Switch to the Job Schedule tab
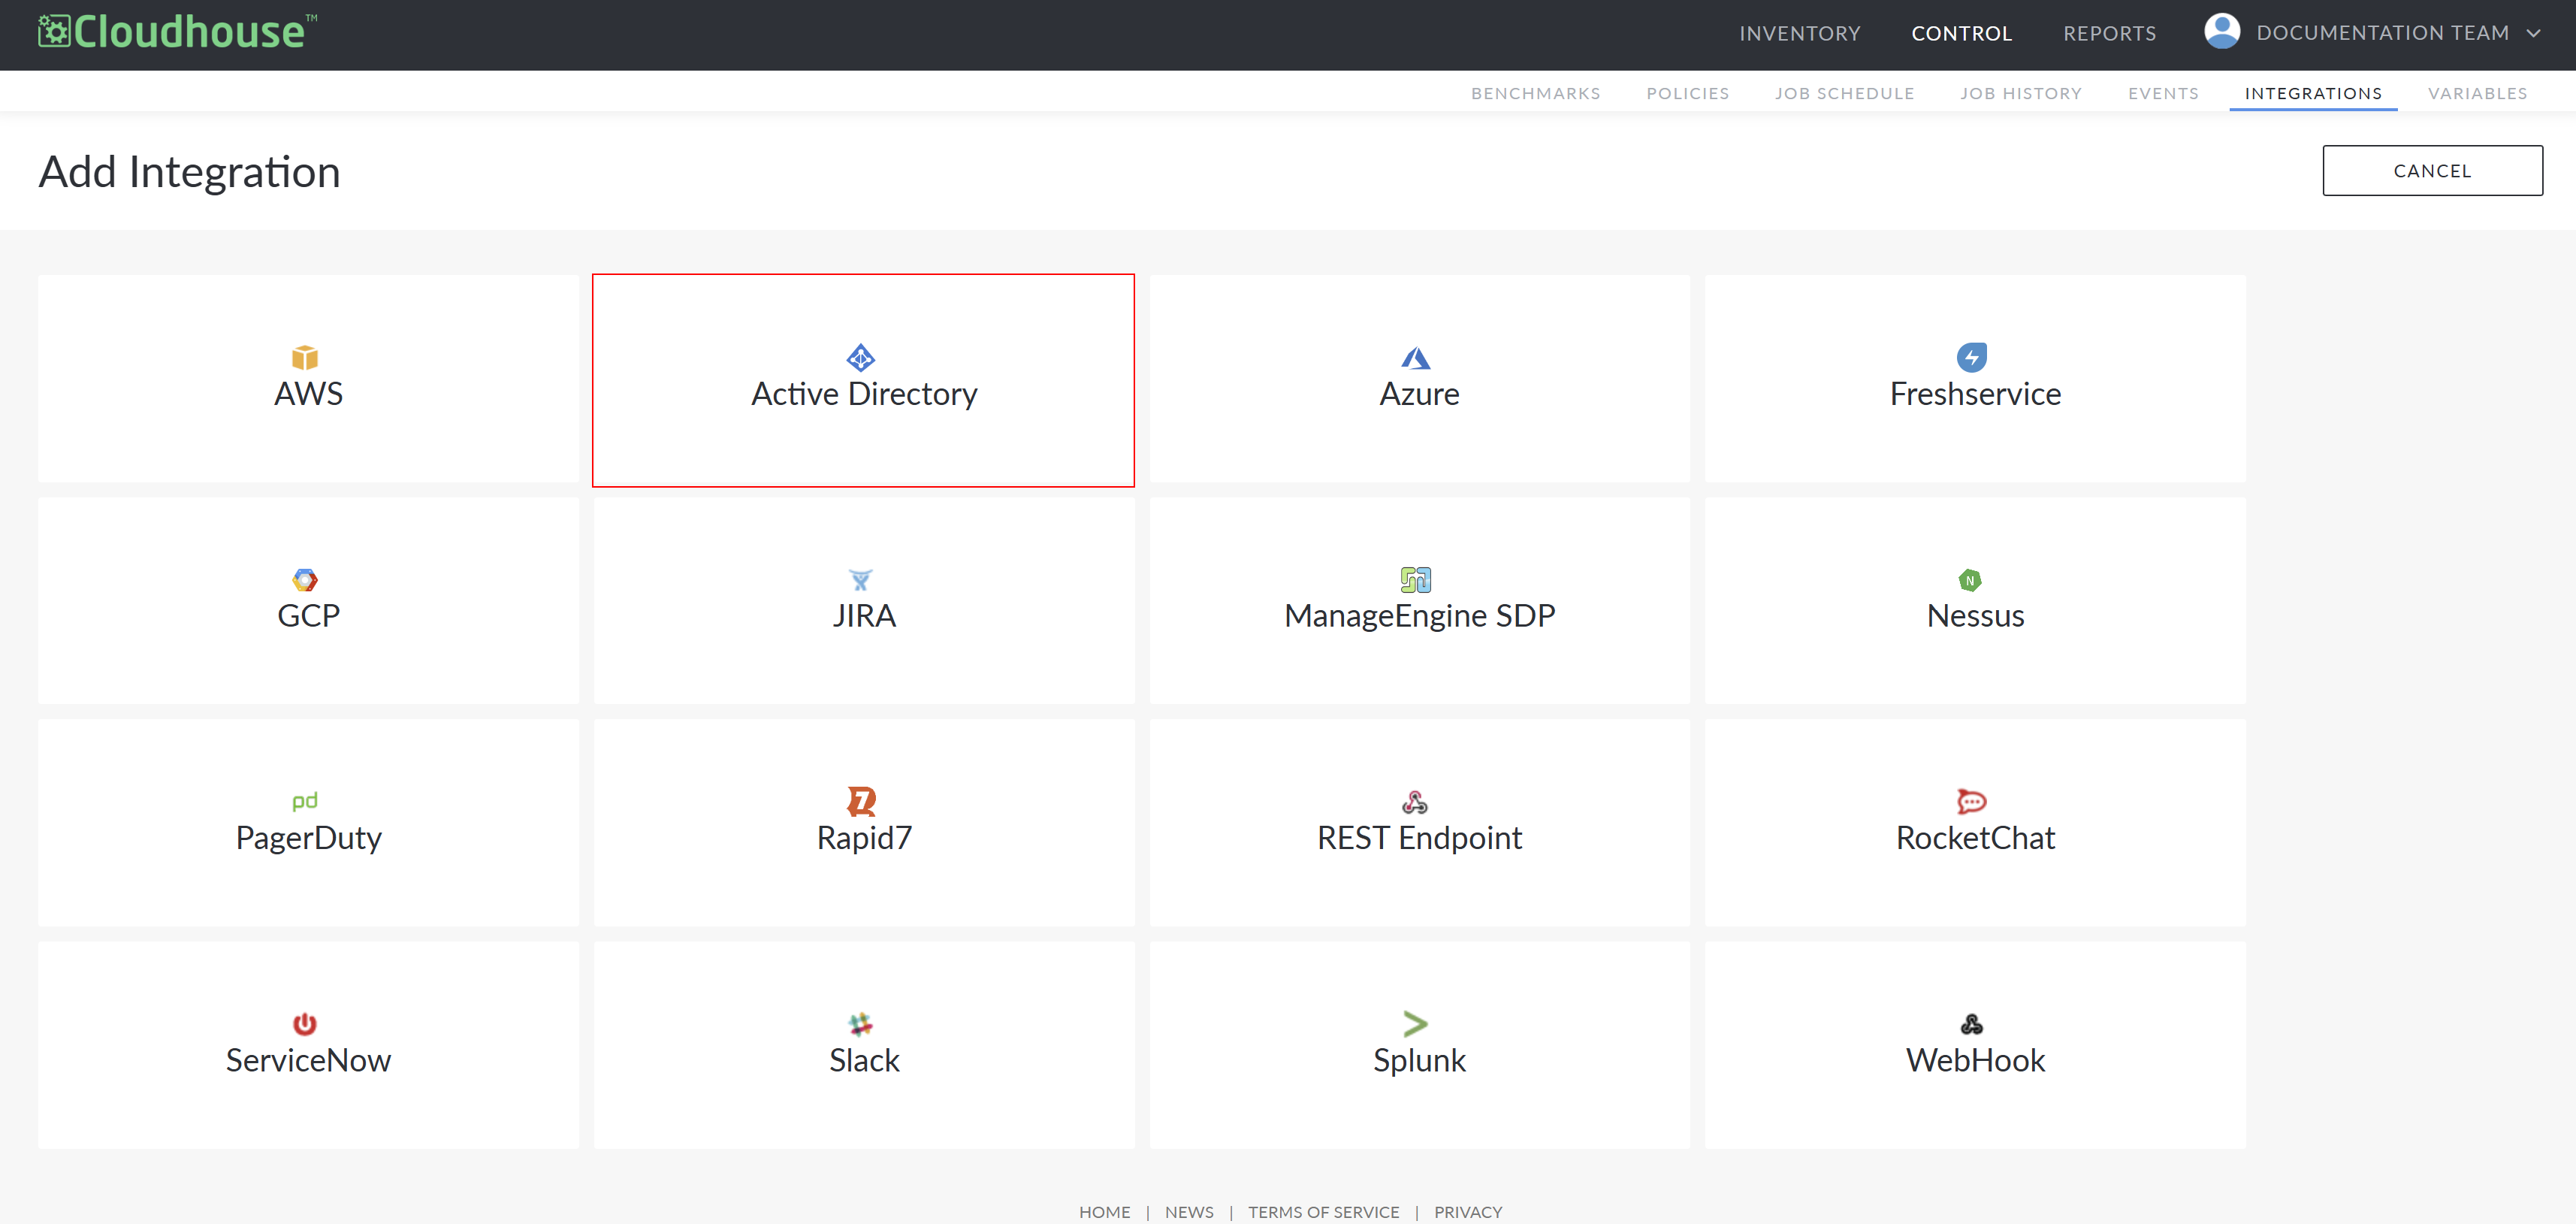Viewport: 2576px width, 1224px height. pyautogui.click(x=1844, y=93)
